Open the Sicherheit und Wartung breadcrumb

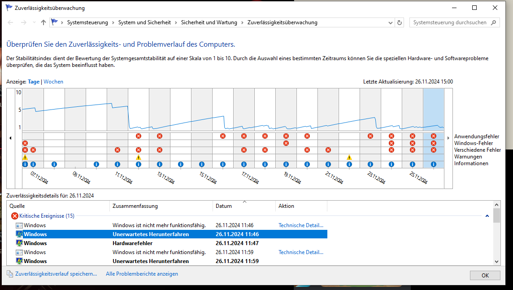click(x=209, y=22)
